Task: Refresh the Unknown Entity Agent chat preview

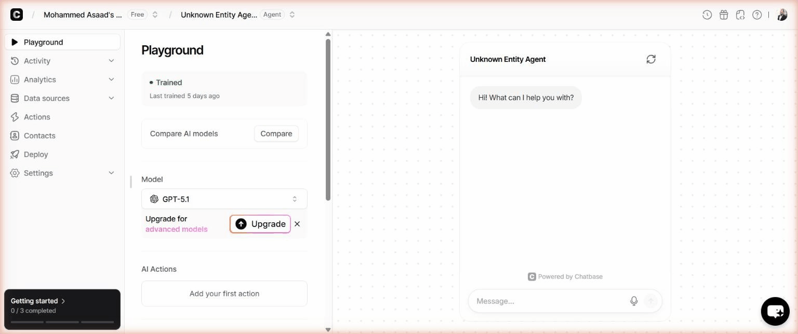Action: click(651, 59)
